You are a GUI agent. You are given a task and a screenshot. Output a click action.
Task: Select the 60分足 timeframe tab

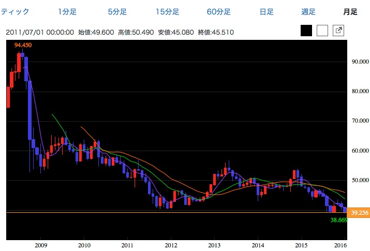click(218, 11)
